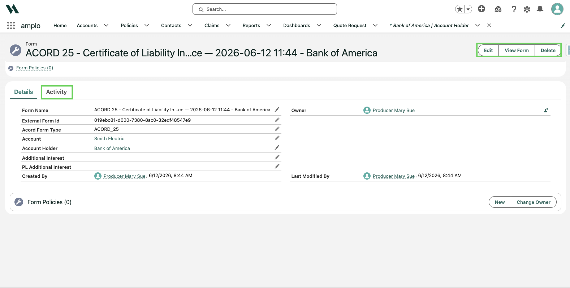Expand the Claims menu chevron
Image resolution: width=570 pixels, height=288 pixels.
click(228, 25)
